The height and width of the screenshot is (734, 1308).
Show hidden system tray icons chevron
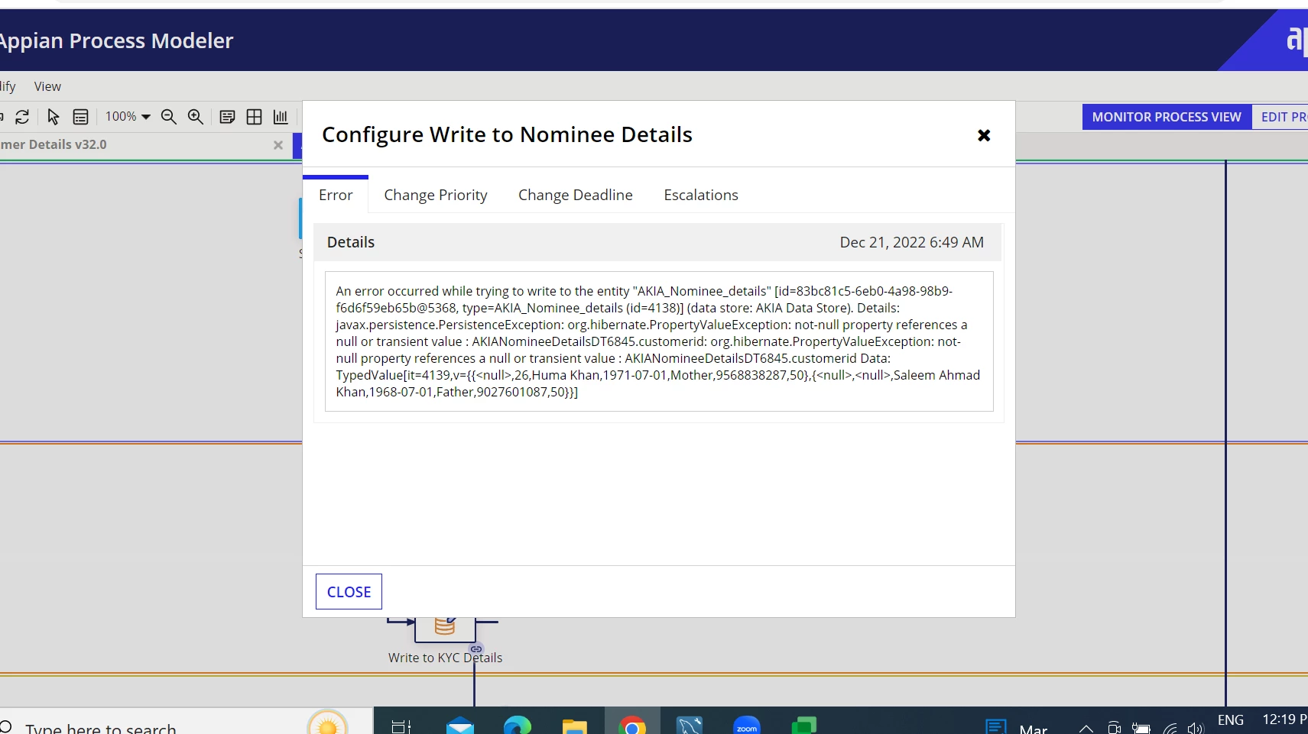1086,729
